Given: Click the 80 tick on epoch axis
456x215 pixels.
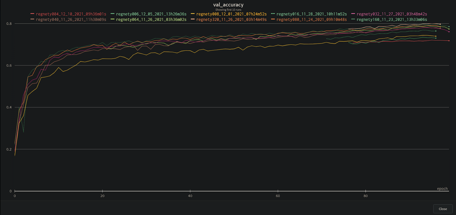Looking at the screenshot, I should tap(366, 196).
